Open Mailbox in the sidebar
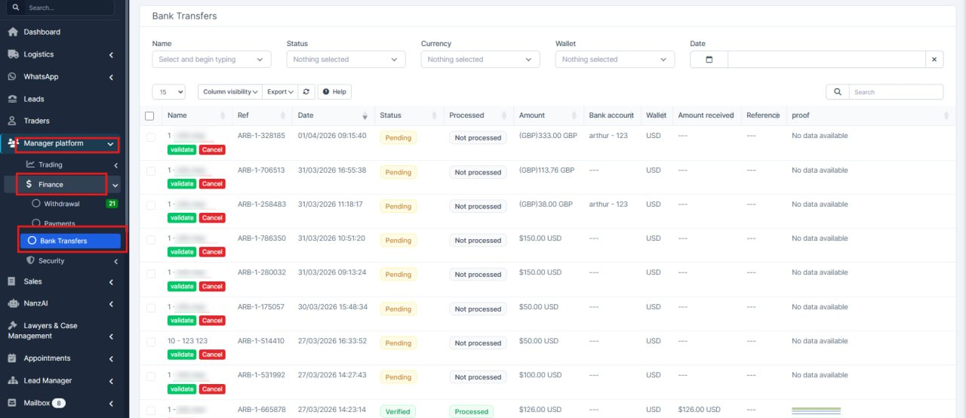Screen dimensions: 966x418 36,403
